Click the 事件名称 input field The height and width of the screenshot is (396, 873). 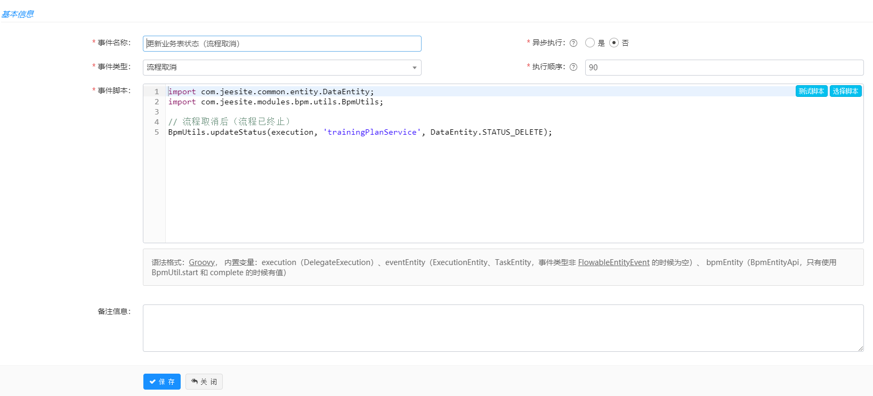[x=282, y=44]
